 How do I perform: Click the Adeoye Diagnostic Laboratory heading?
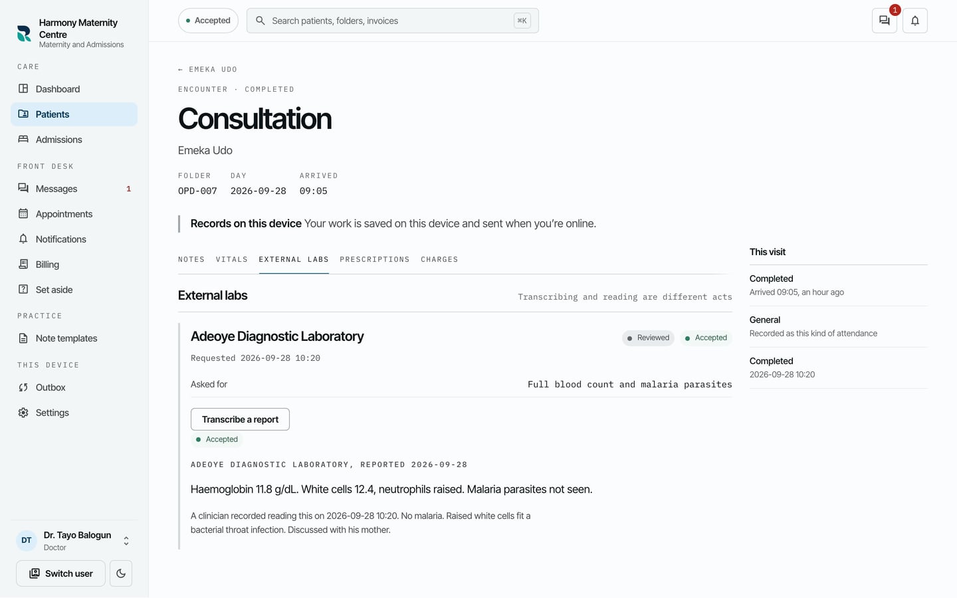(x=277, y=336)
